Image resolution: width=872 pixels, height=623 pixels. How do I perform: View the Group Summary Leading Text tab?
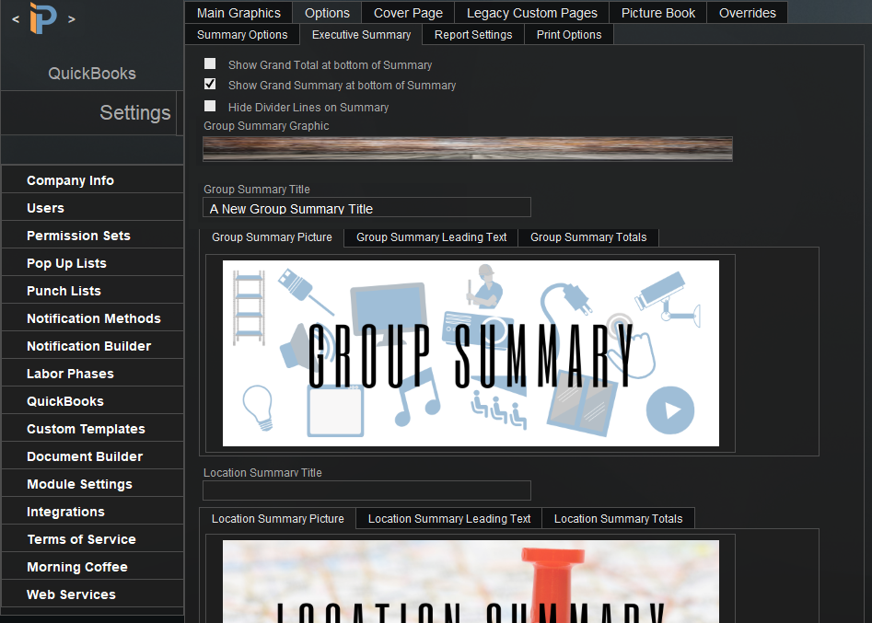click(430, 237)
